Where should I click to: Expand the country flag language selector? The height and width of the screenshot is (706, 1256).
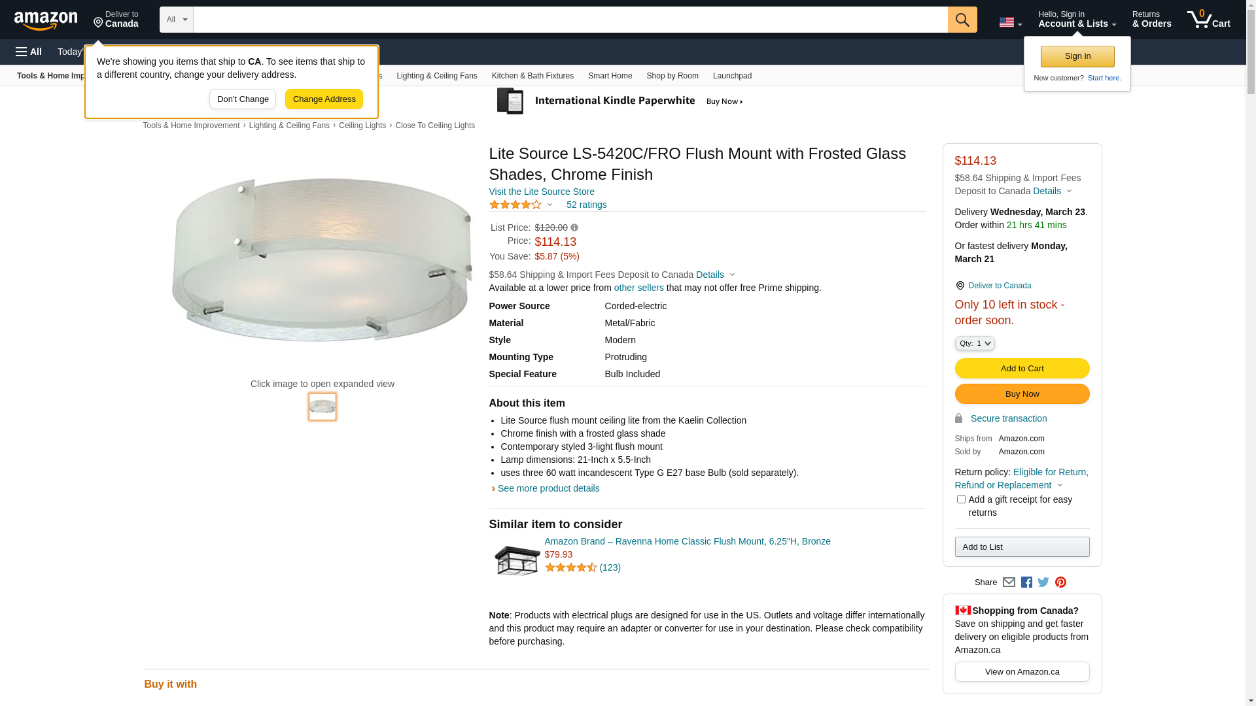1010,22
